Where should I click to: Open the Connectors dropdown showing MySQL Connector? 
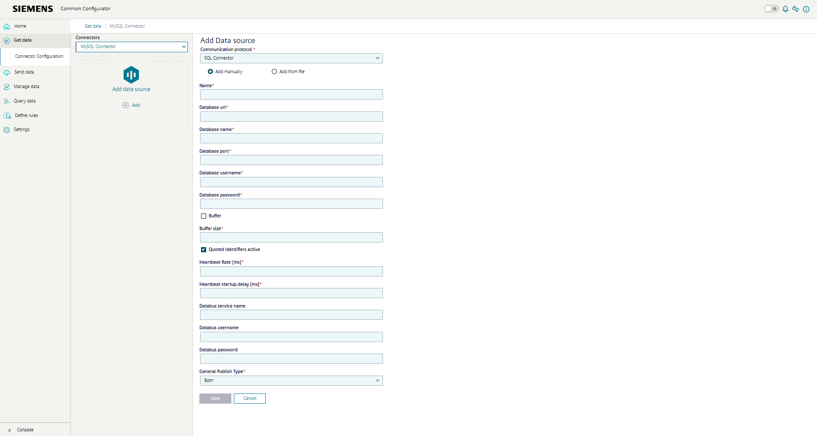(x=131, y=47)
